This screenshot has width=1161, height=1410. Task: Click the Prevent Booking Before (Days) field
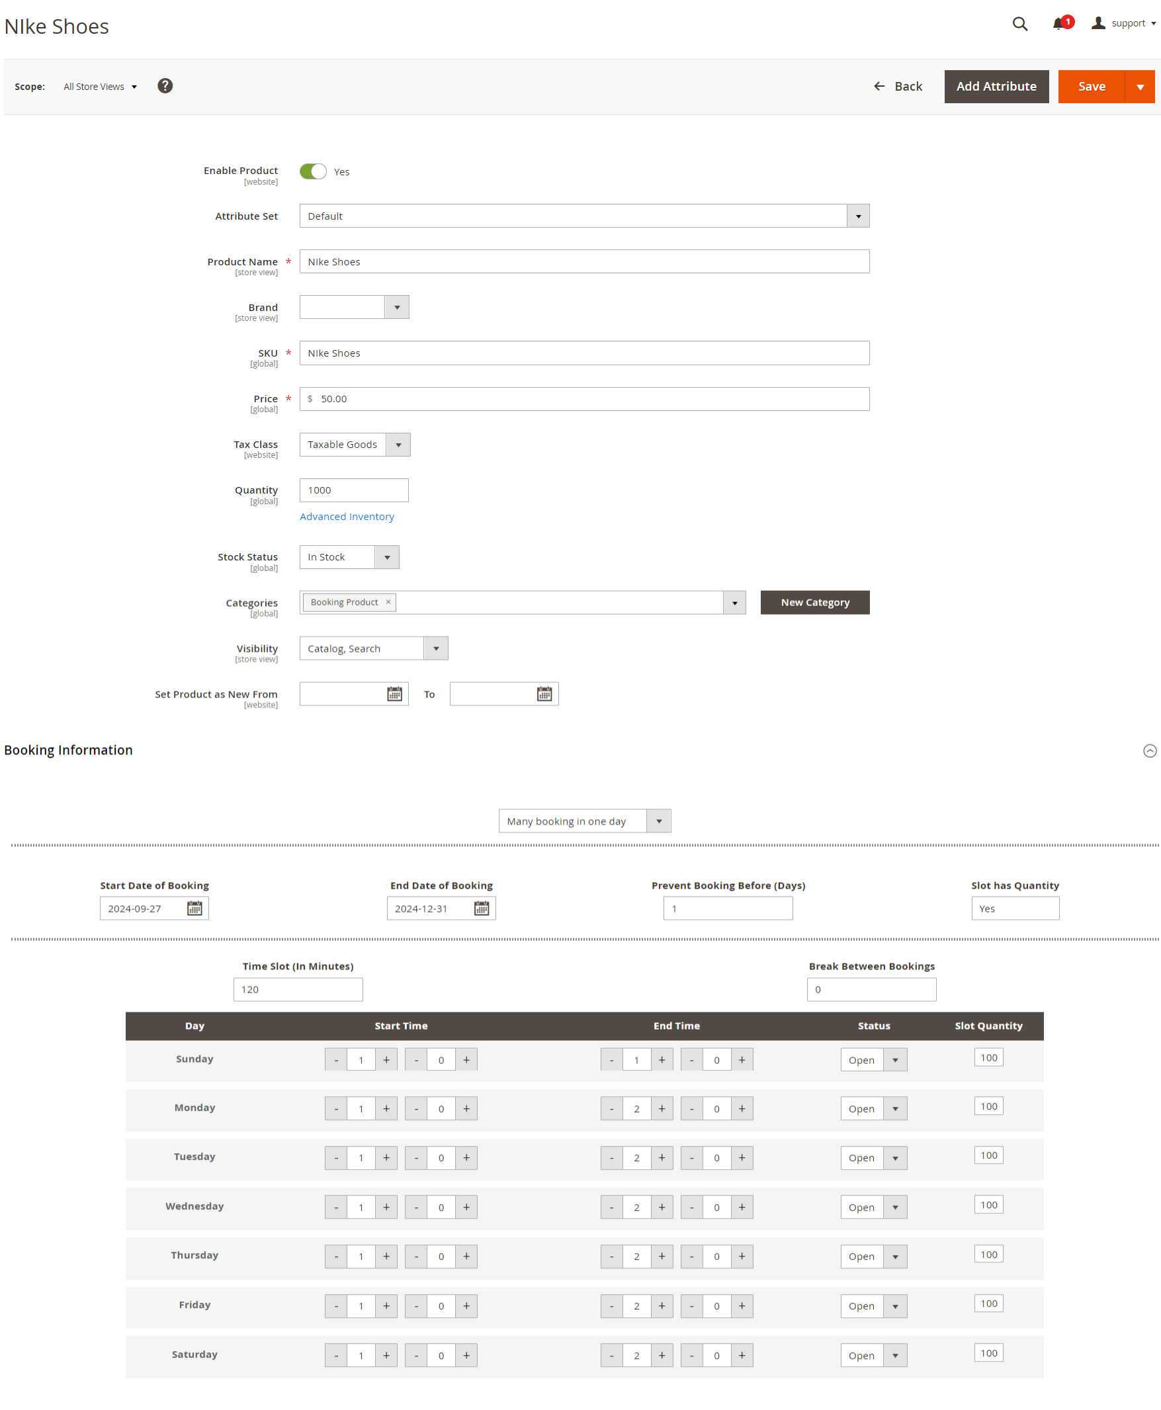728,908
